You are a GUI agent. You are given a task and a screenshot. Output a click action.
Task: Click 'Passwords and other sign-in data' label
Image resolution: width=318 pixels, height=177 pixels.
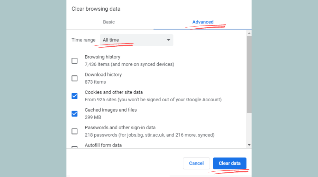(x=120, y=128)
